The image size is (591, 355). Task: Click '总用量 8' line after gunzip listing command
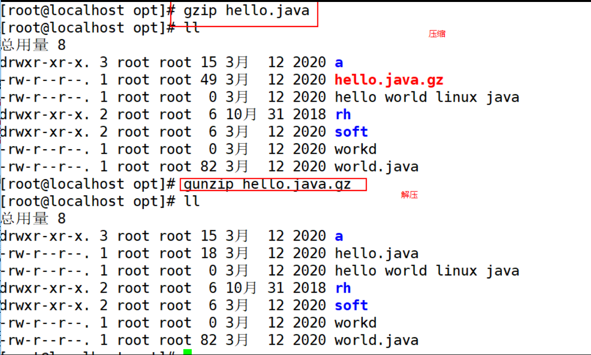click(x=33, y=218)
